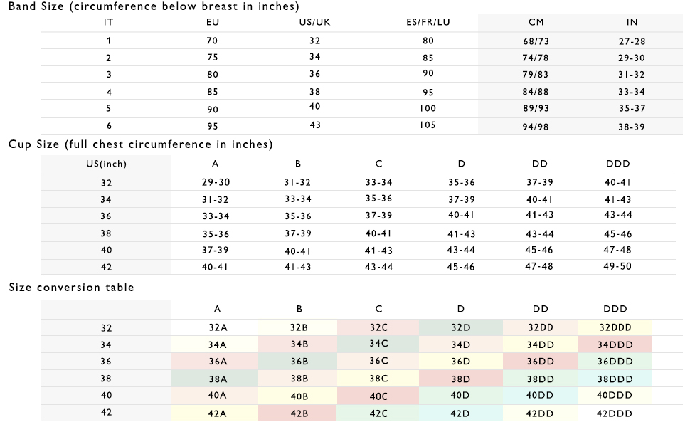Click the US(inch) header cell
This screenshot has height=427, width=690.
(106, 164)
